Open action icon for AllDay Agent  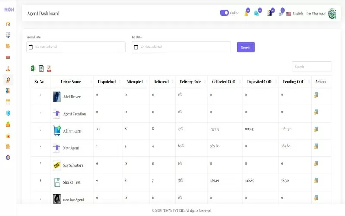click(x=316, y=129)
